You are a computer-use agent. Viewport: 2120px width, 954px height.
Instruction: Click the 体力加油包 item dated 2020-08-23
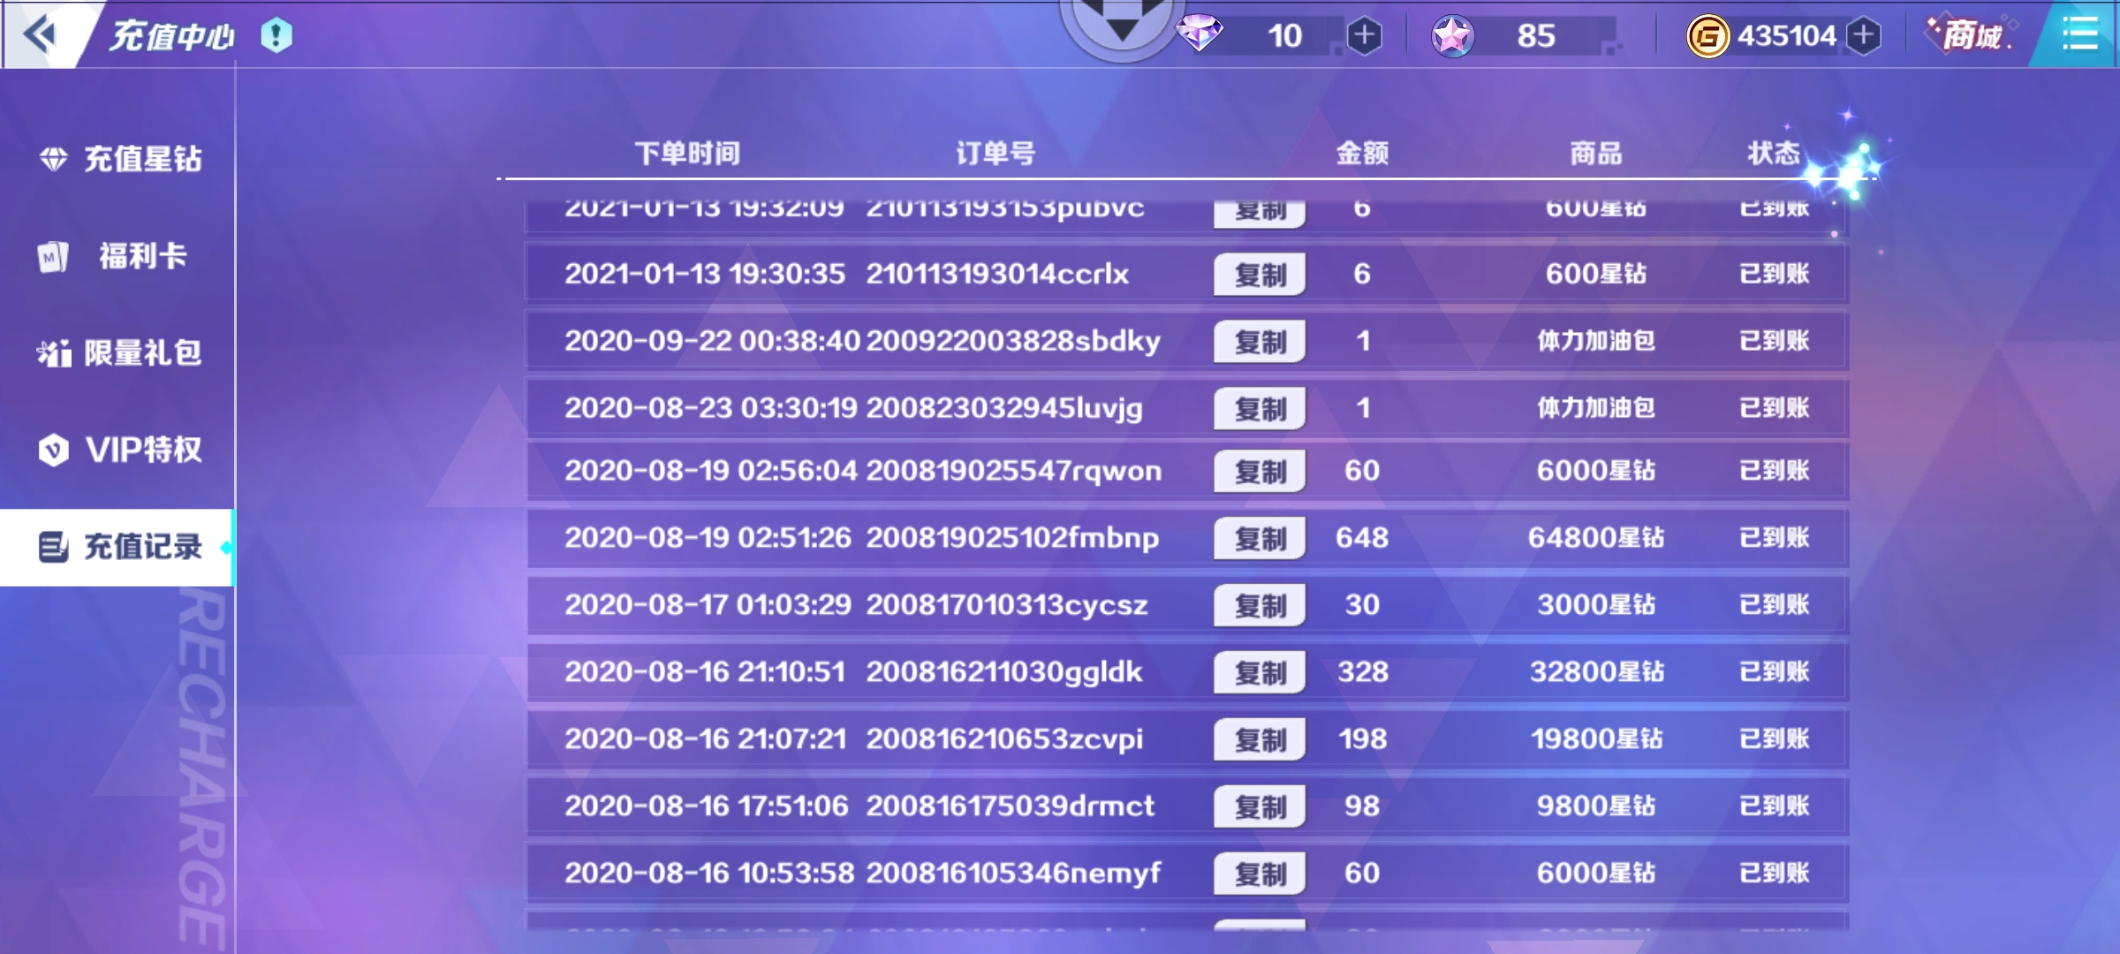pos(1596,408)
